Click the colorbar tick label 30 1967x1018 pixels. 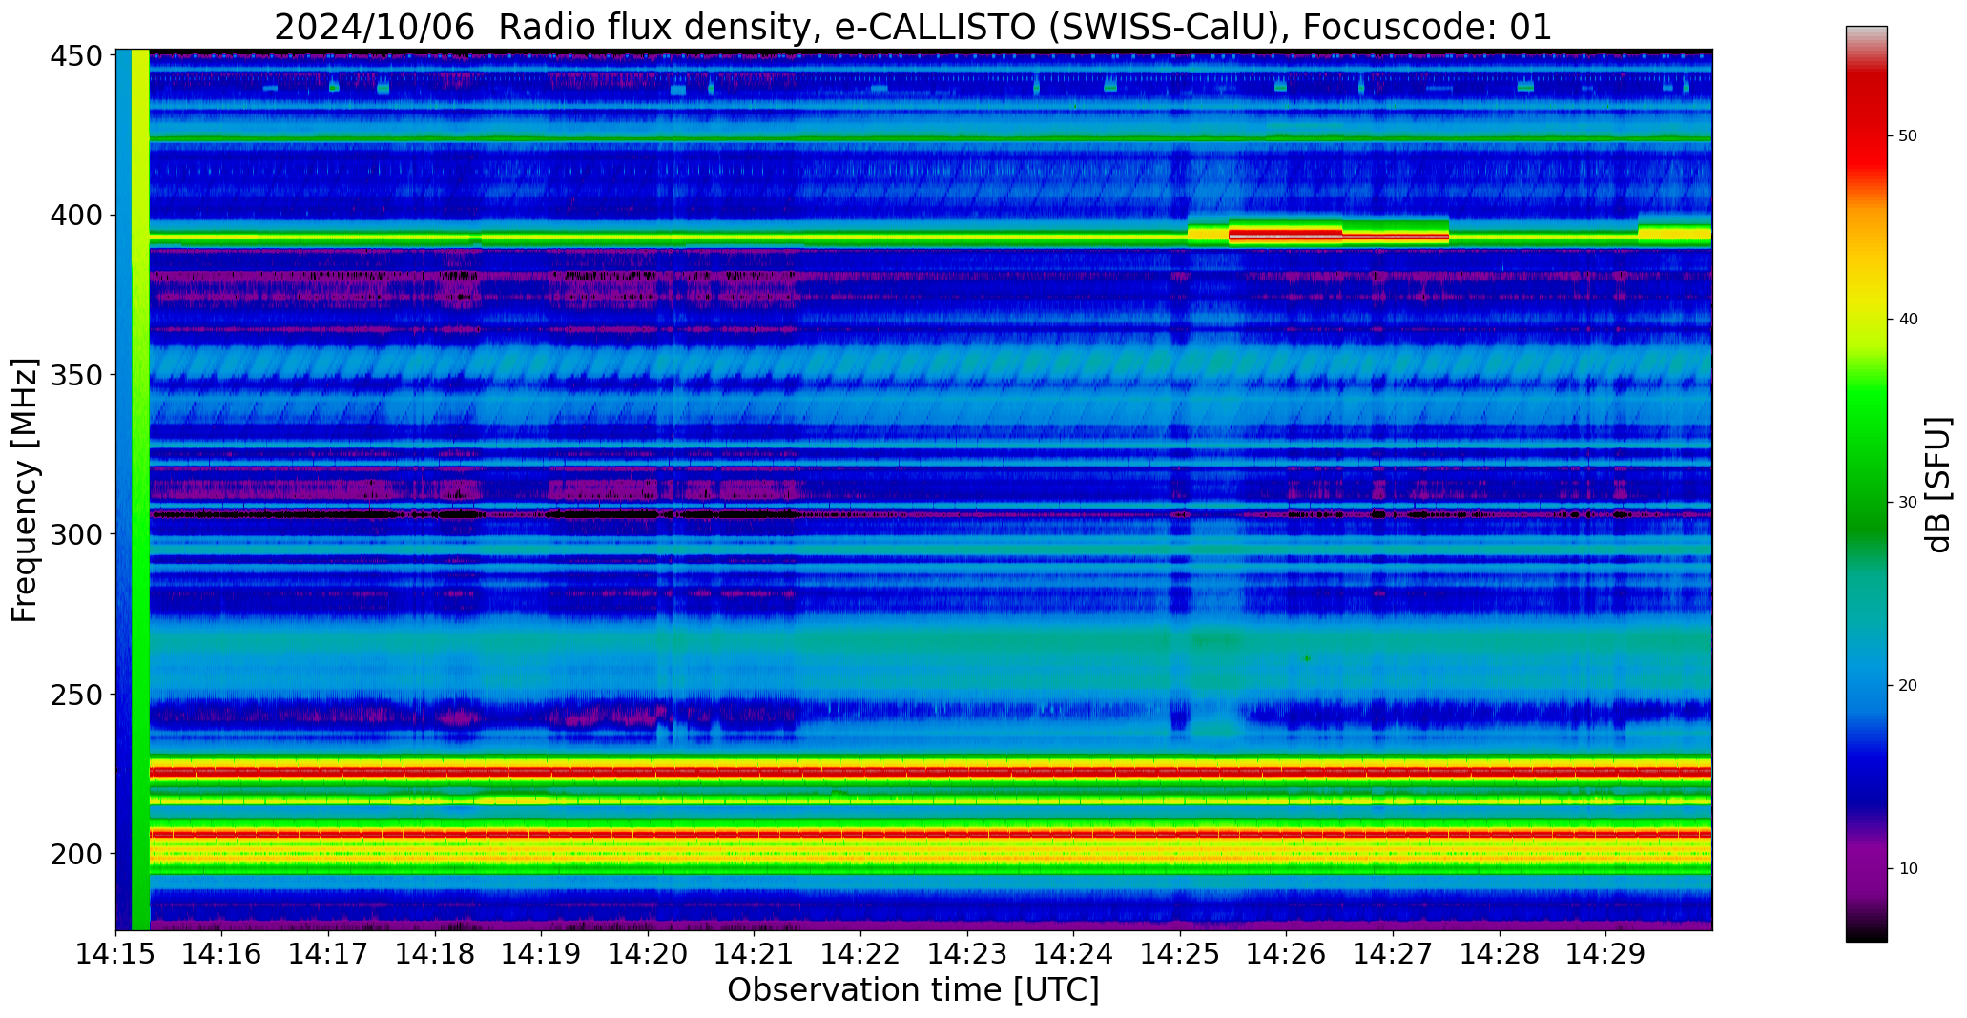coord(1908,503)
